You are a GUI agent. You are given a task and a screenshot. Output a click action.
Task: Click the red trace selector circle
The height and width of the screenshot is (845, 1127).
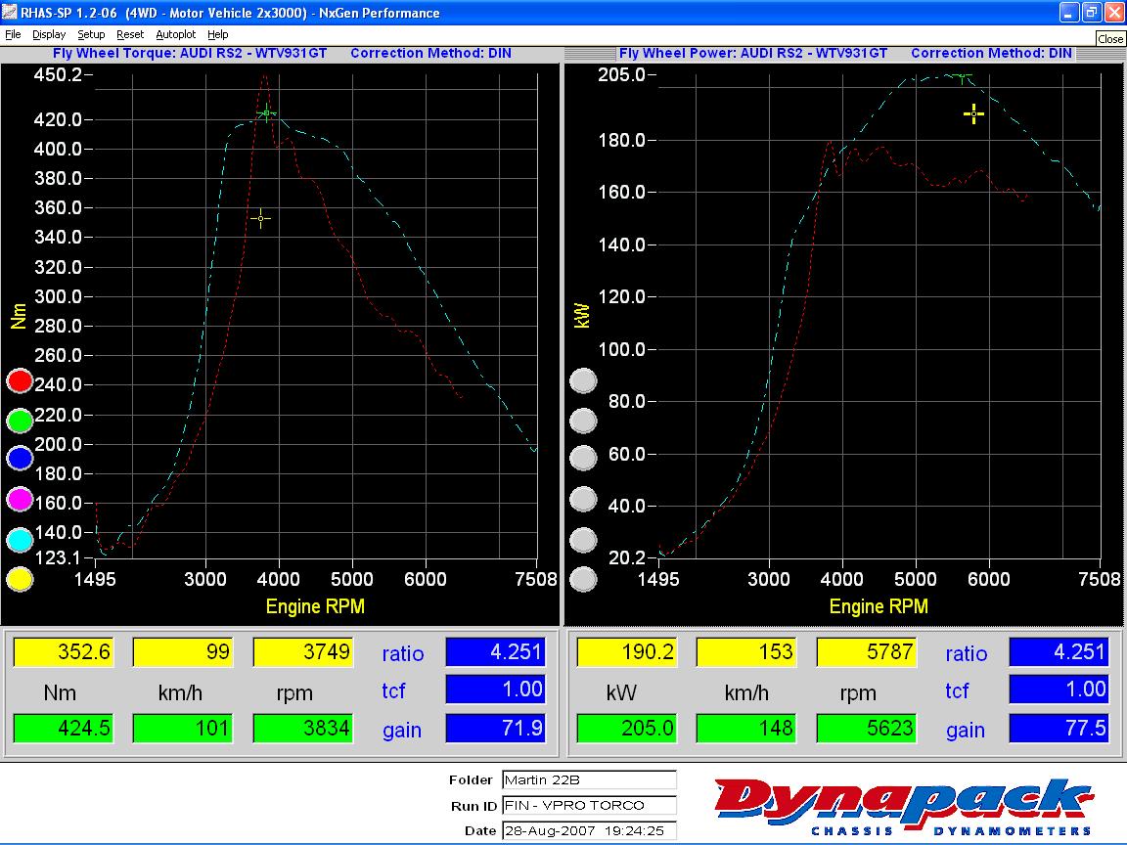click(x=20, y=381)
